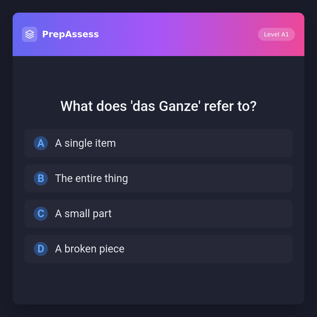Click the word 'entire' in option B
Viewport: 317px width, 317px height.
tap(87, 178)
